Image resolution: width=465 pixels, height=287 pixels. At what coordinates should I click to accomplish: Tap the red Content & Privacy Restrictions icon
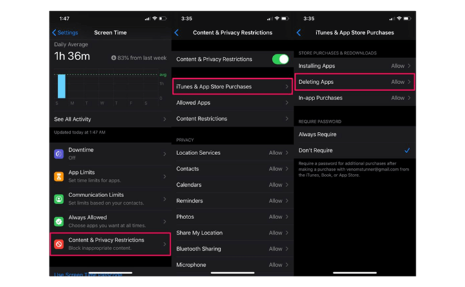tap(59, 244)
